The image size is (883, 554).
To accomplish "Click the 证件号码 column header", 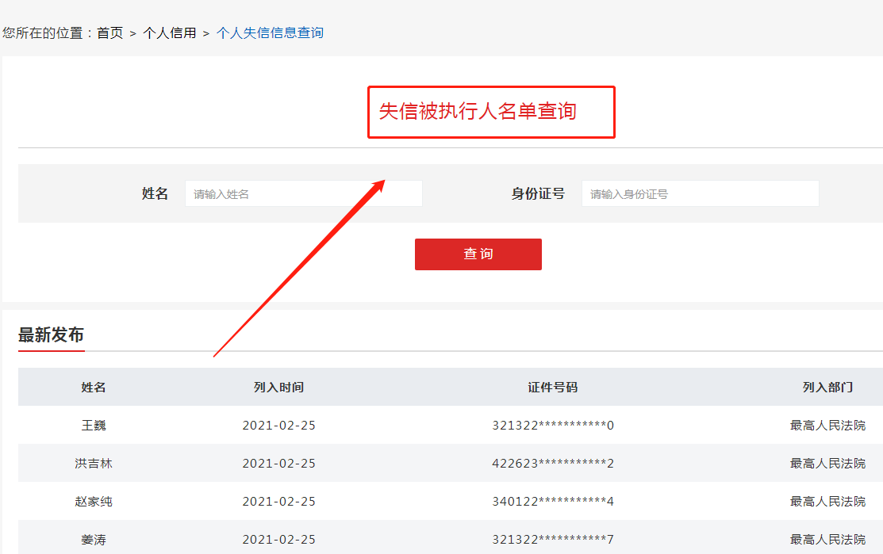I will coord(552,387).
